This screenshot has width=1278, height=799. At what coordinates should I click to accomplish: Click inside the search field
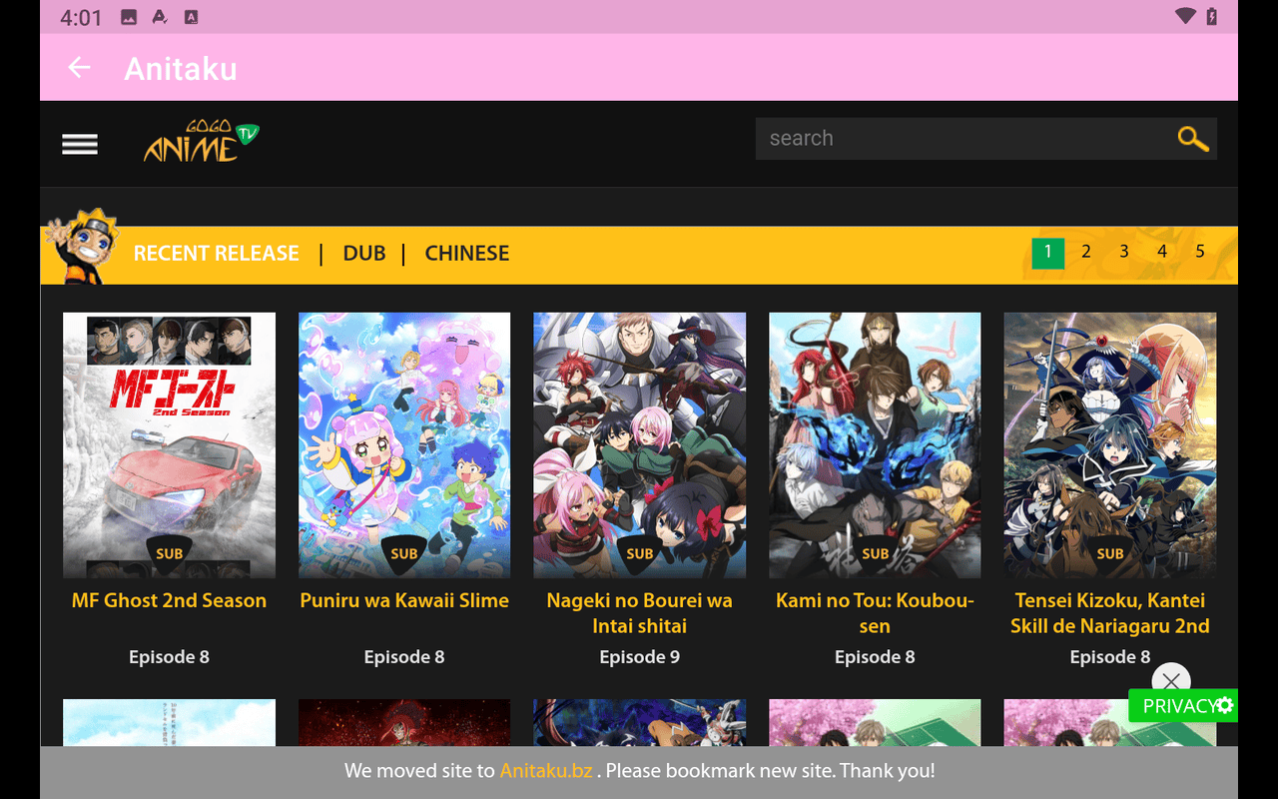coord(949,138)
